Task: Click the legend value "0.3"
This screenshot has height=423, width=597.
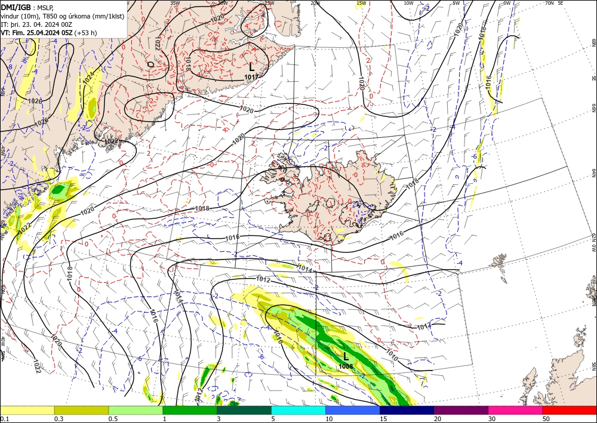Action: point(59,419)
